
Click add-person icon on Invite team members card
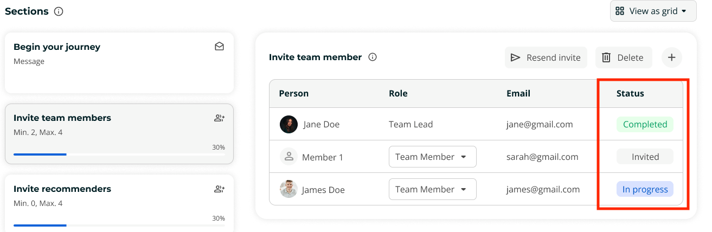coord(219,118)
